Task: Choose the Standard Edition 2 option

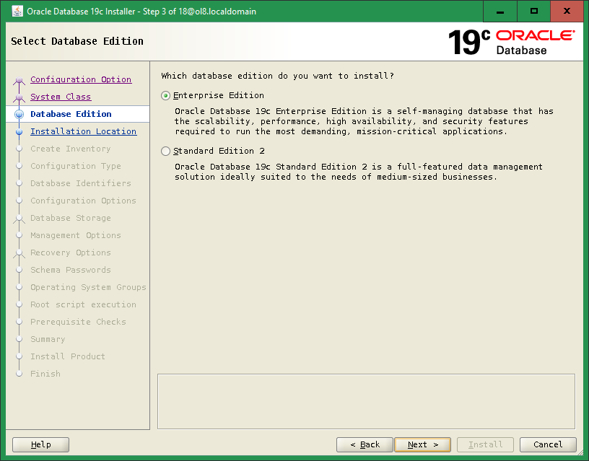Action: coord(166,151)
